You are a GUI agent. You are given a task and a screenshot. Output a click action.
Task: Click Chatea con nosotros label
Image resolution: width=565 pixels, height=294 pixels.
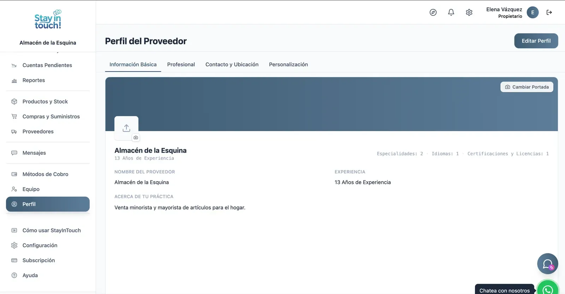504,290
